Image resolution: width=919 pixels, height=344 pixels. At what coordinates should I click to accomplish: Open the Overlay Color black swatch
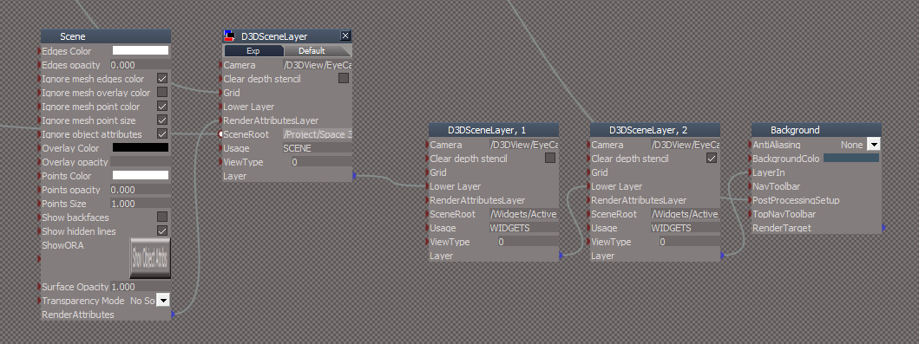(x=140, y=148)
